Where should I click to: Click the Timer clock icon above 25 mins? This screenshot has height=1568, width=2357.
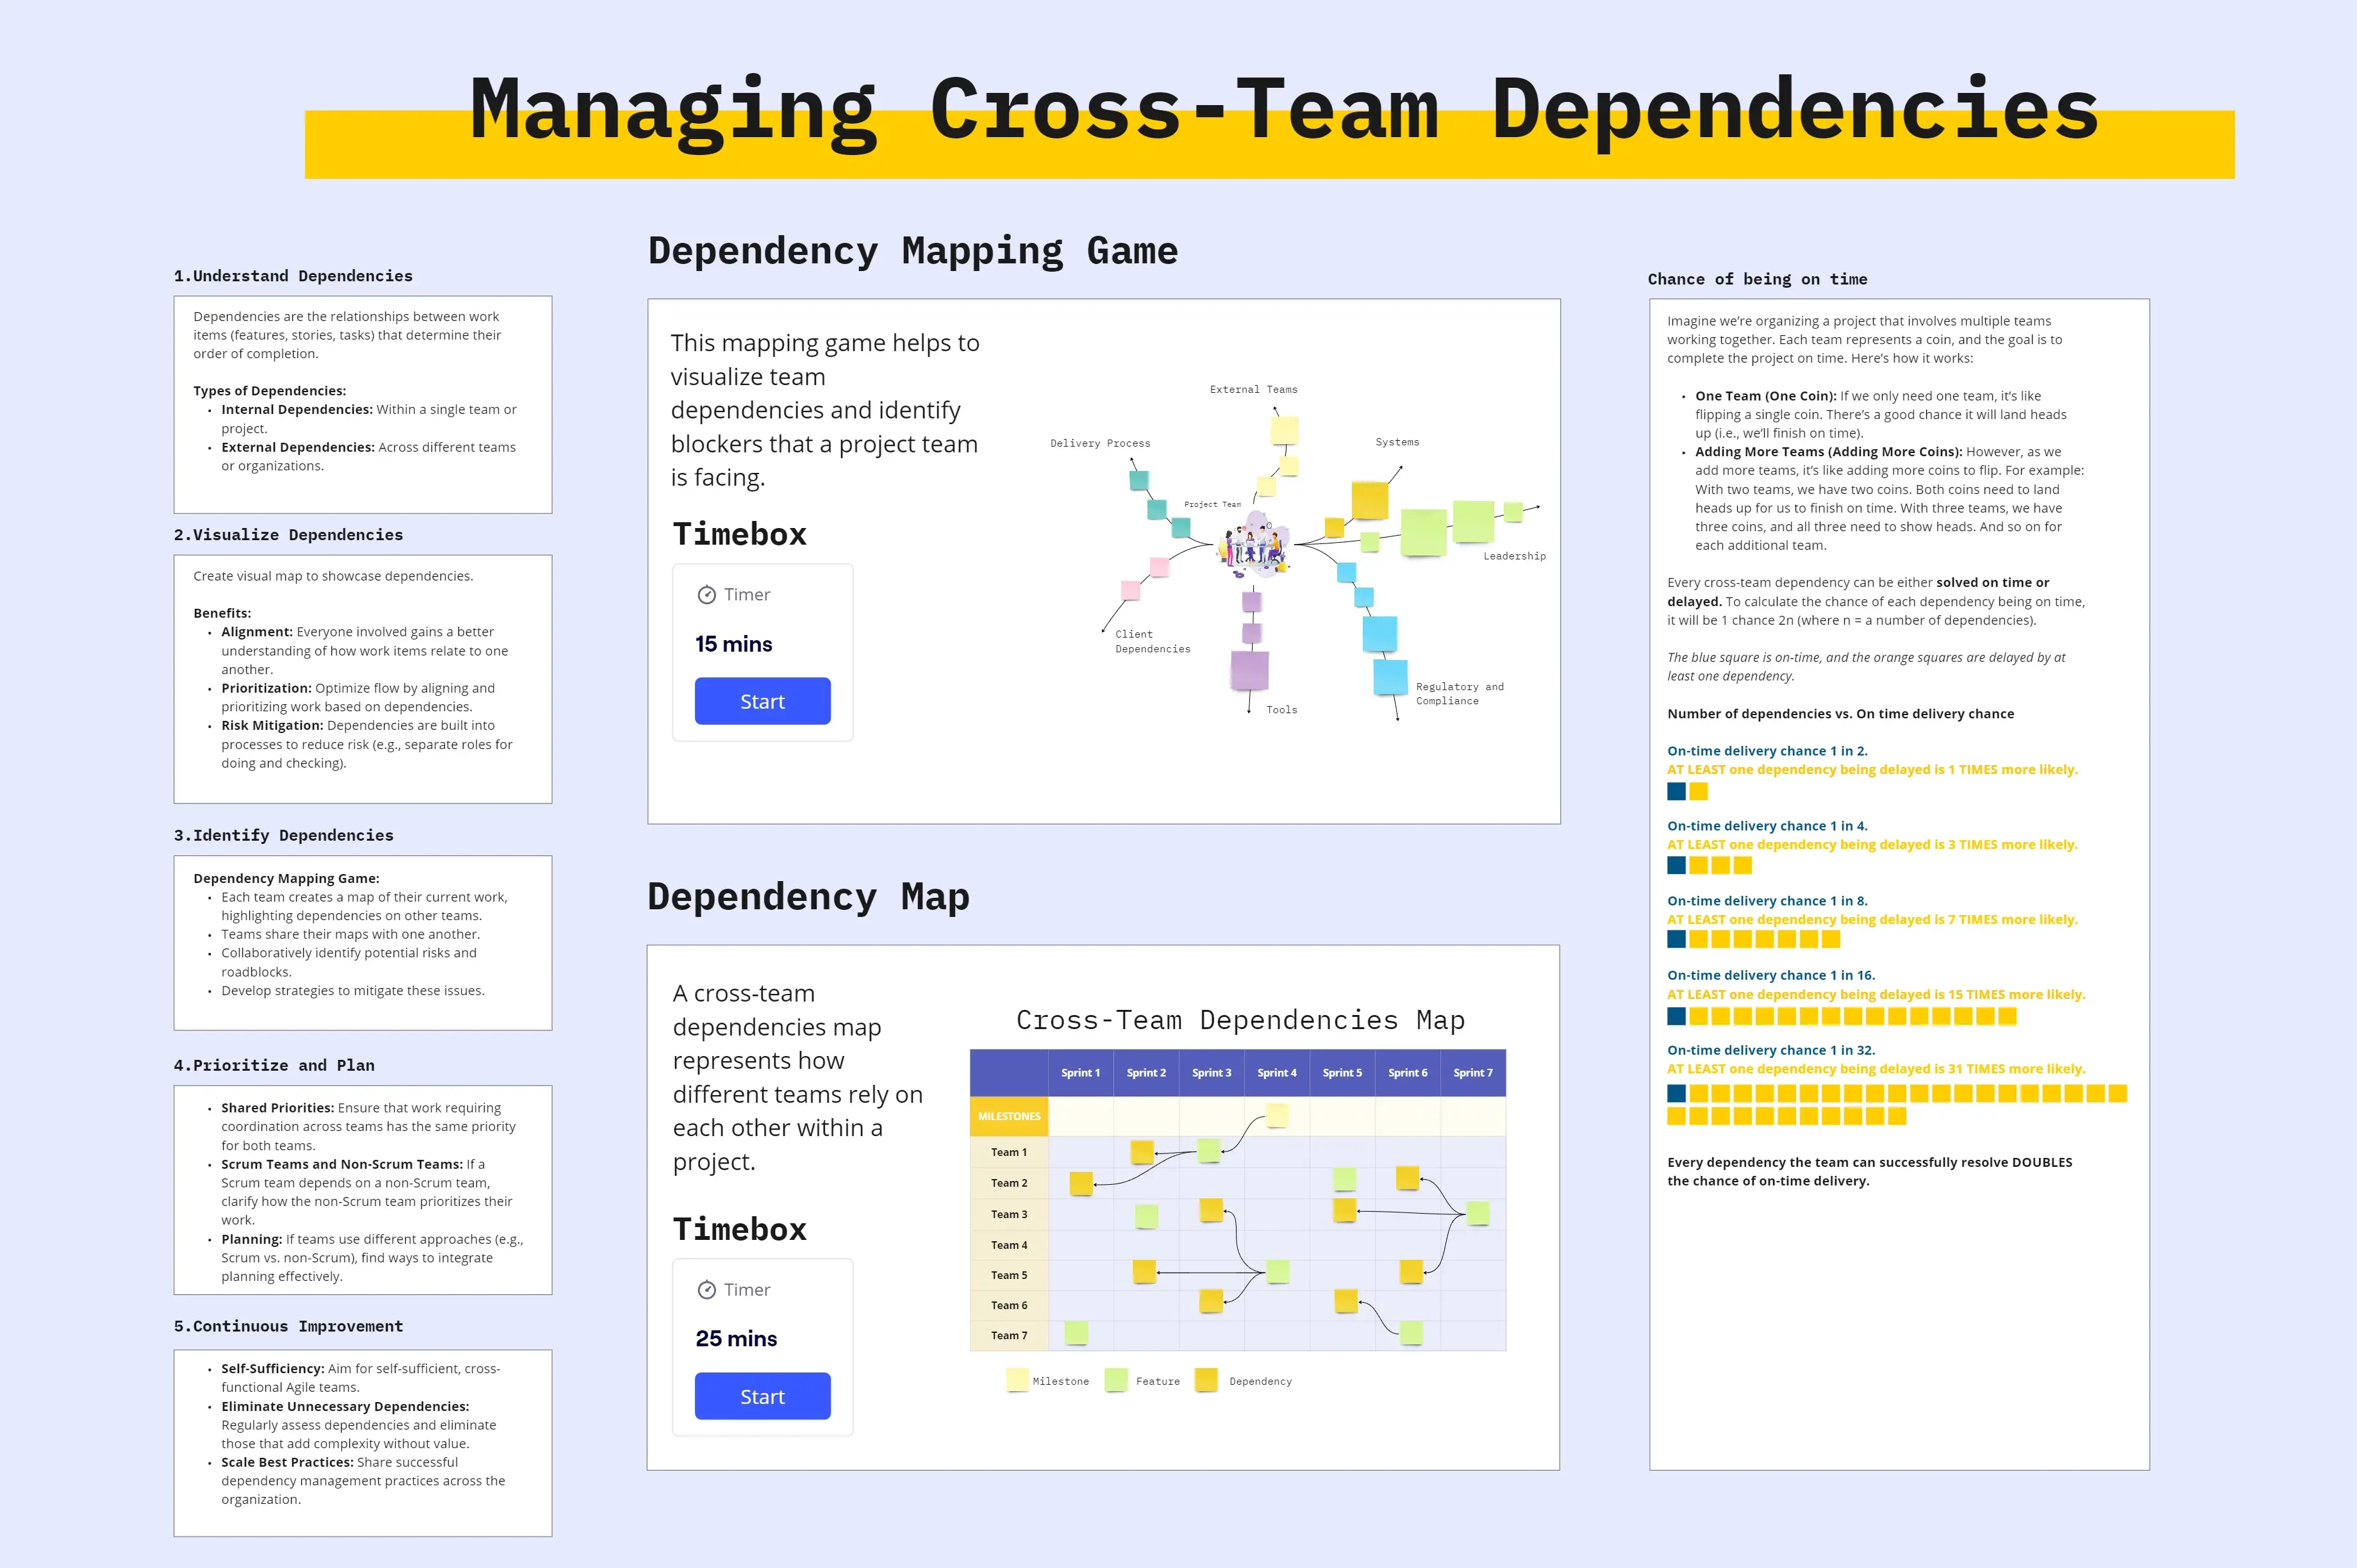[x=706, y=1290]
